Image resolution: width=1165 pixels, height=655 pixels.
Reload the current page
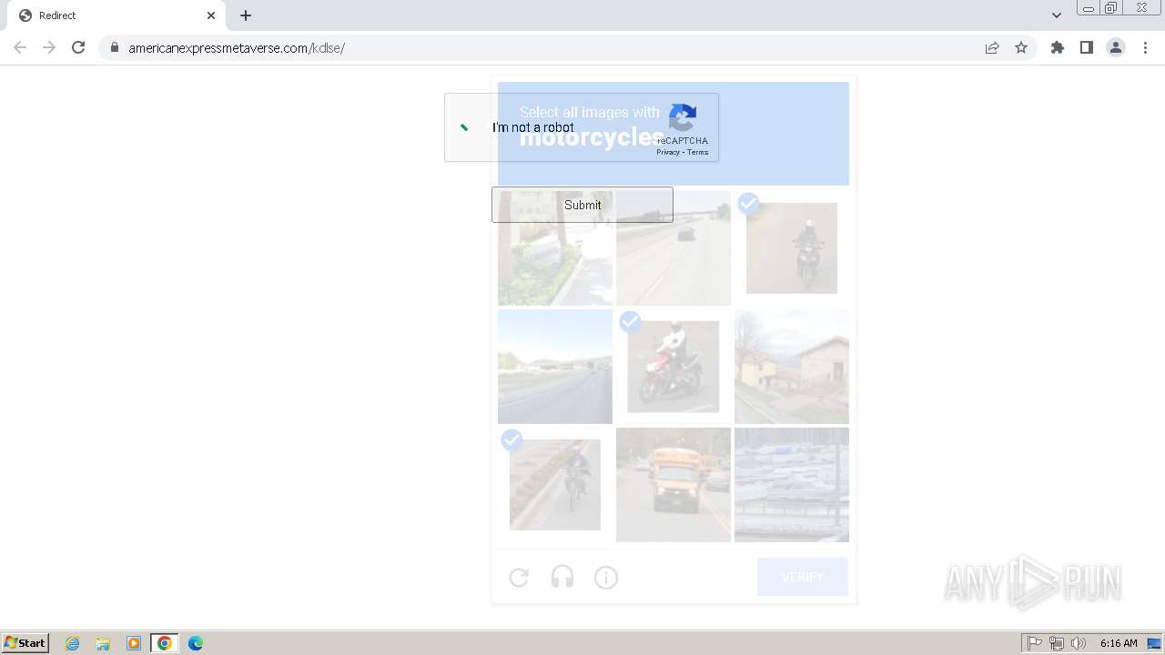78,47
